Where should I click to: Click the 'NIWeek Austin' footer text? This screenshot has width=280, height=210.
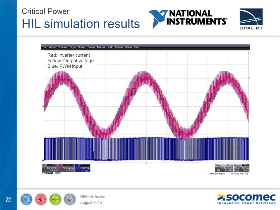93,197
